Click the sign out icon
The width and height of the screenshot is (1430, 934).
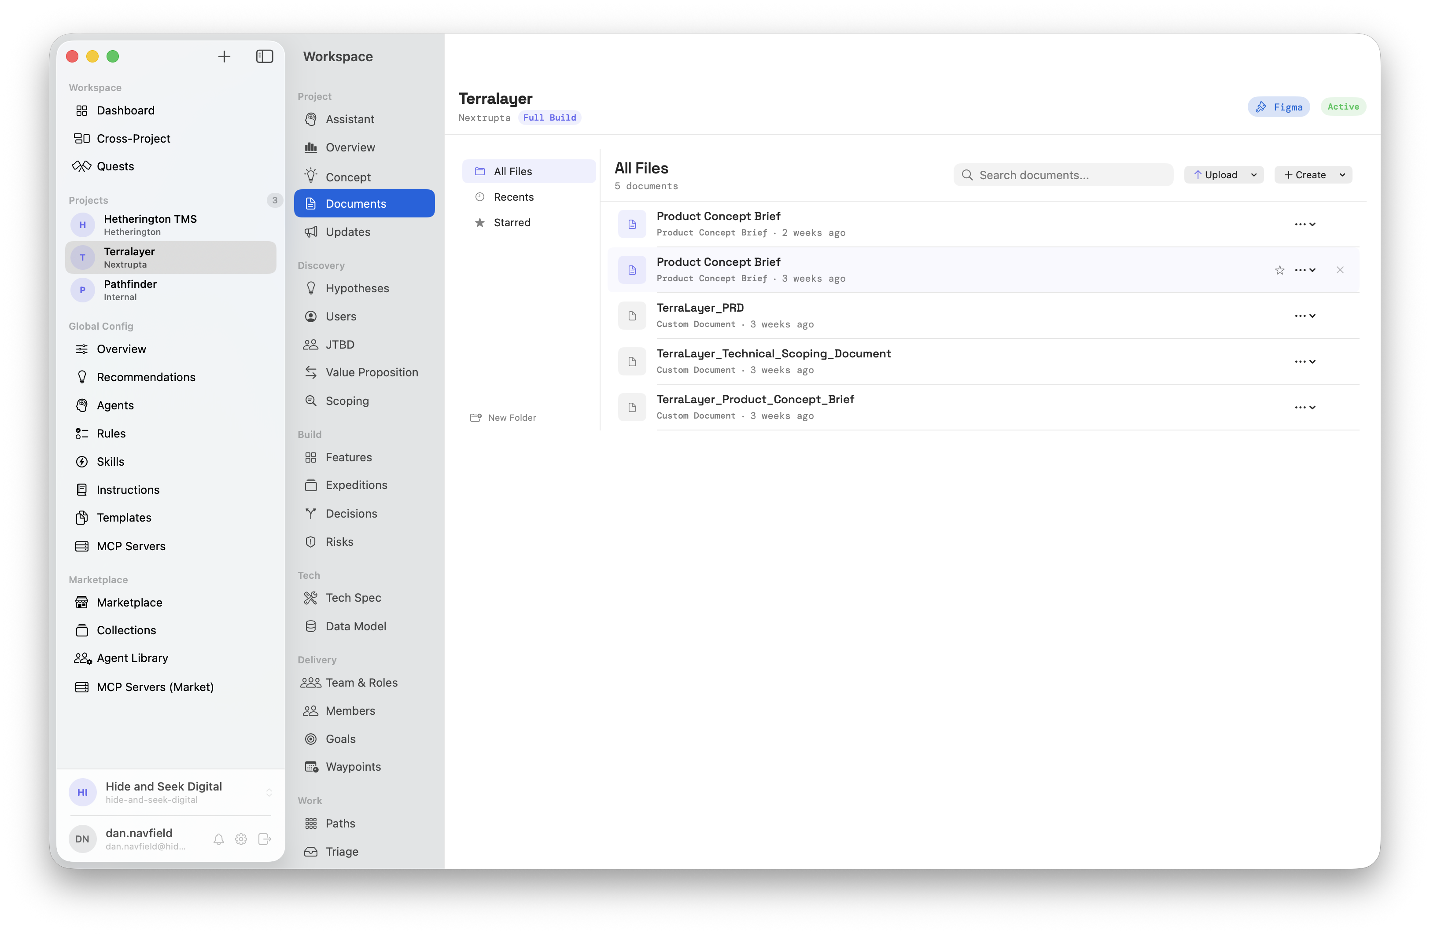click(x=264, y=839)
